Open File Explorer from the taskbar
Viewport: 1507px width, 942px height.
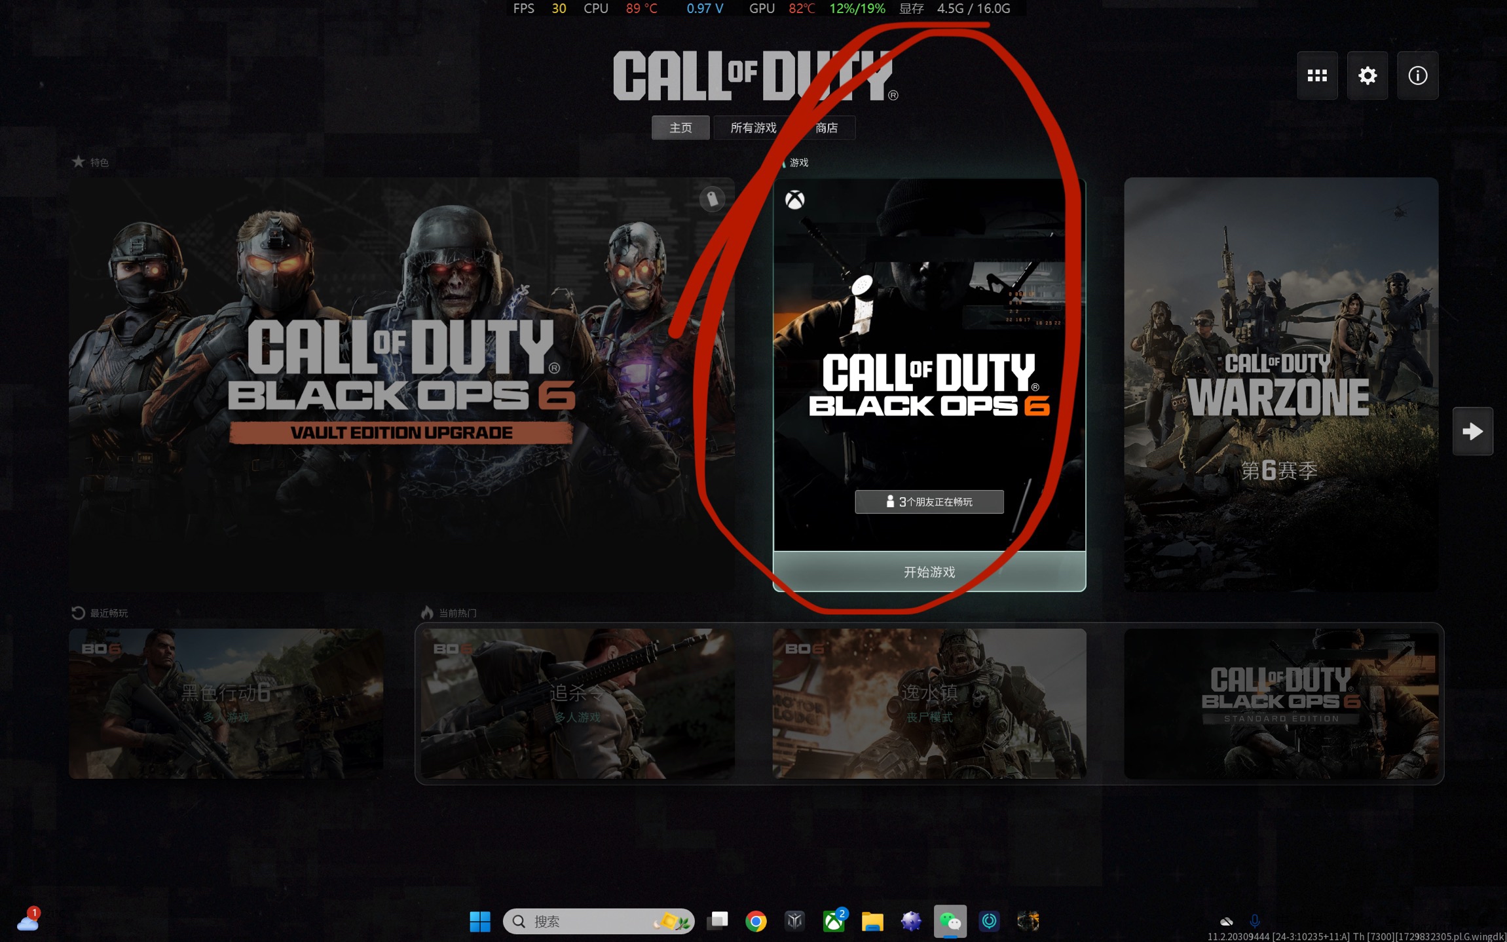tap(872, 921)
